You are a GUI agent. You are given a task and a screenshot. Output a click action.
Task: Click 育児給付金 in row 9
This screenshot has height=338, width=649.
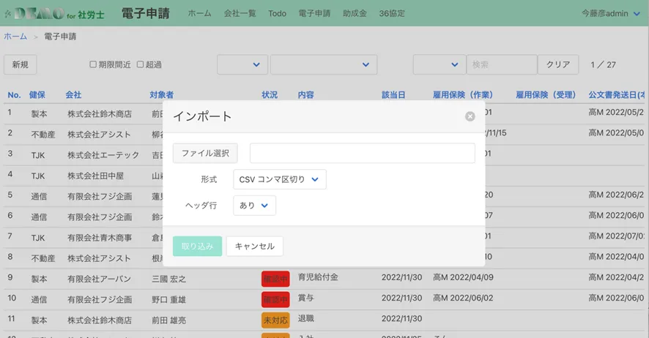(x=318, y=277)
